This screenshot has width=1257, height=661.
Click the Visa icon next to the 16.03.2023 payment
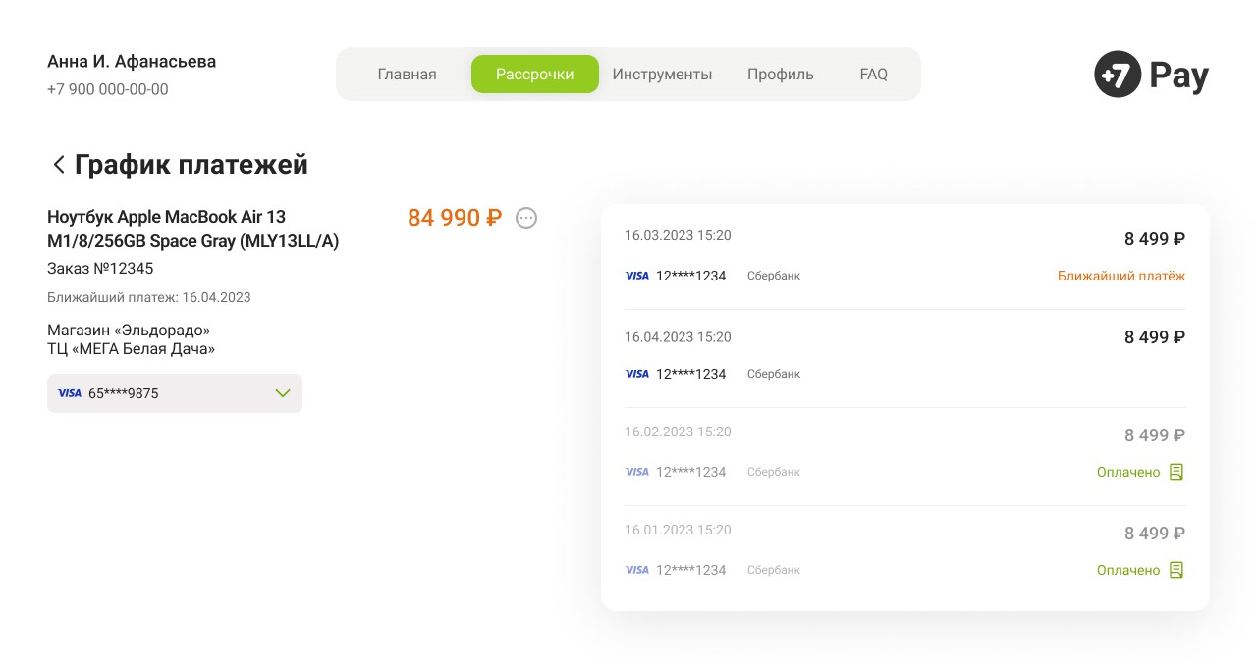(636, 276)
